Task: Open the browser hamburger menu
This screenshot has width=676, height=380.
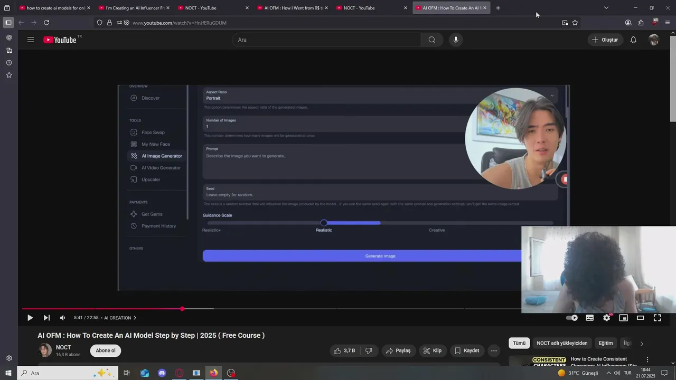Action: click(x=668, y=23)
